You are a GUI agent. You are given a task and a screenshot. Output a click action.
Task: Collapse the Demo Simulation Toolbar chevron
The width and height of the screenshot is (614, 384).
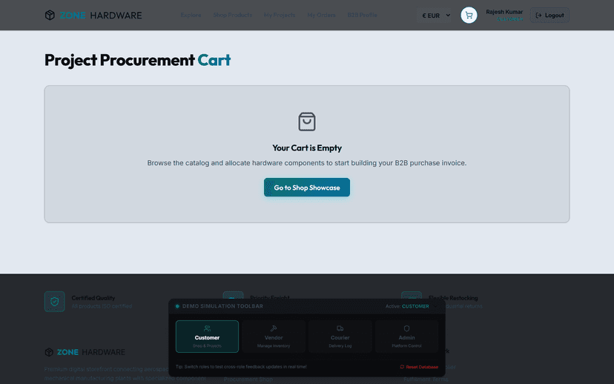click(435, 306)
